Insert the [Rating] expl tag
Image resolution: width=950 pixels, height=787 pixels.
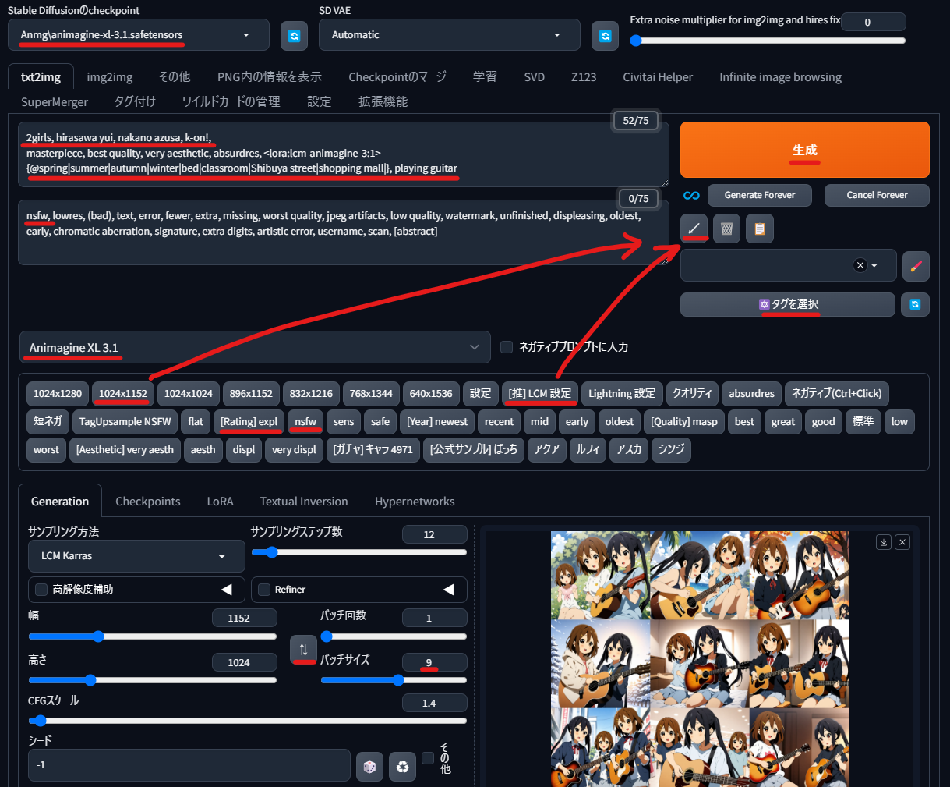[x=249, y=422]
